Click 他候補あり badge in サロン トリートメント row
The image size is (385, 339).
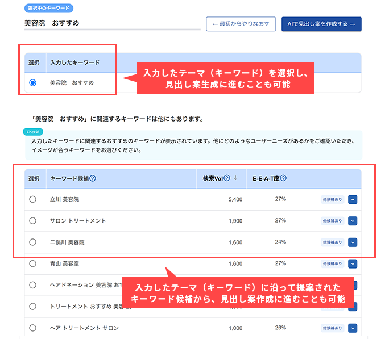pos(332,221)
